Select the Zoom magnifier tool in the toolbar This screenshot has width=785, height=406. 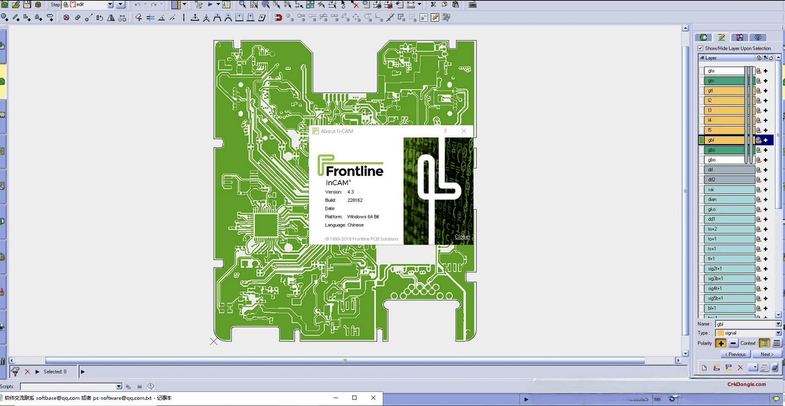coord(240,5)
